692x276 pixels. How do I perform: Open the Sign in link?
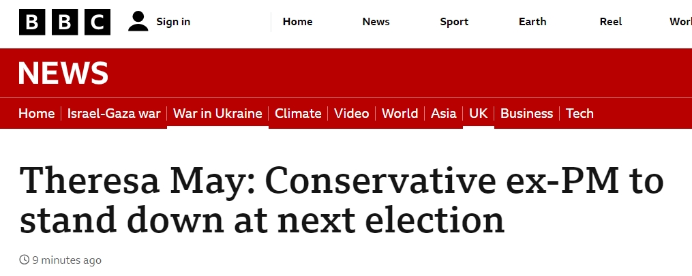click(173, 22)
